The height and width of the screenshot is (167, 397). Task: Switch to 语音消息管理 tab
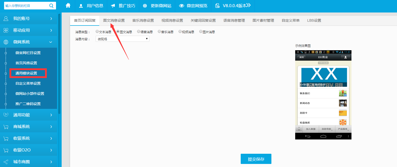234,20
